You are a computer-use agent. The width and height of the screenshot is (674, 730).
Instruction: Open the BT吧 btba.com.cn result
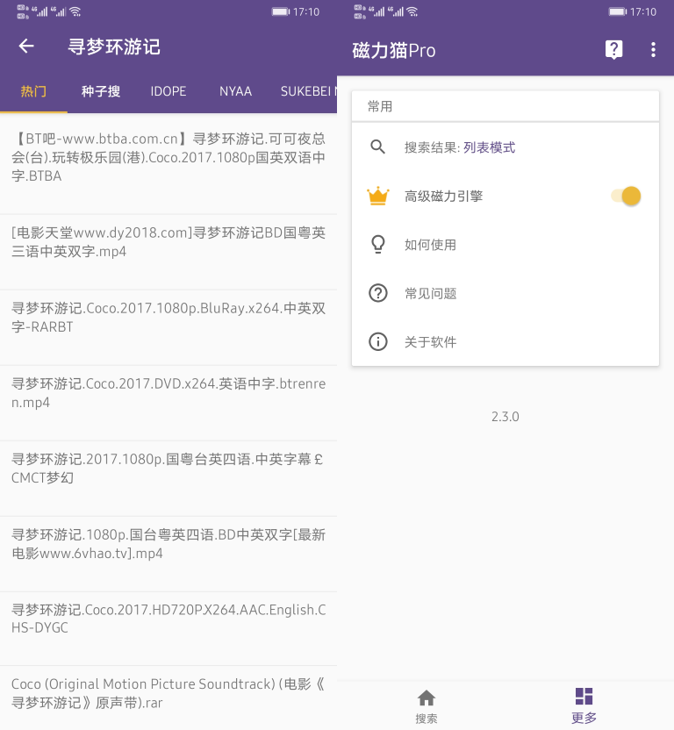[168, 163]
